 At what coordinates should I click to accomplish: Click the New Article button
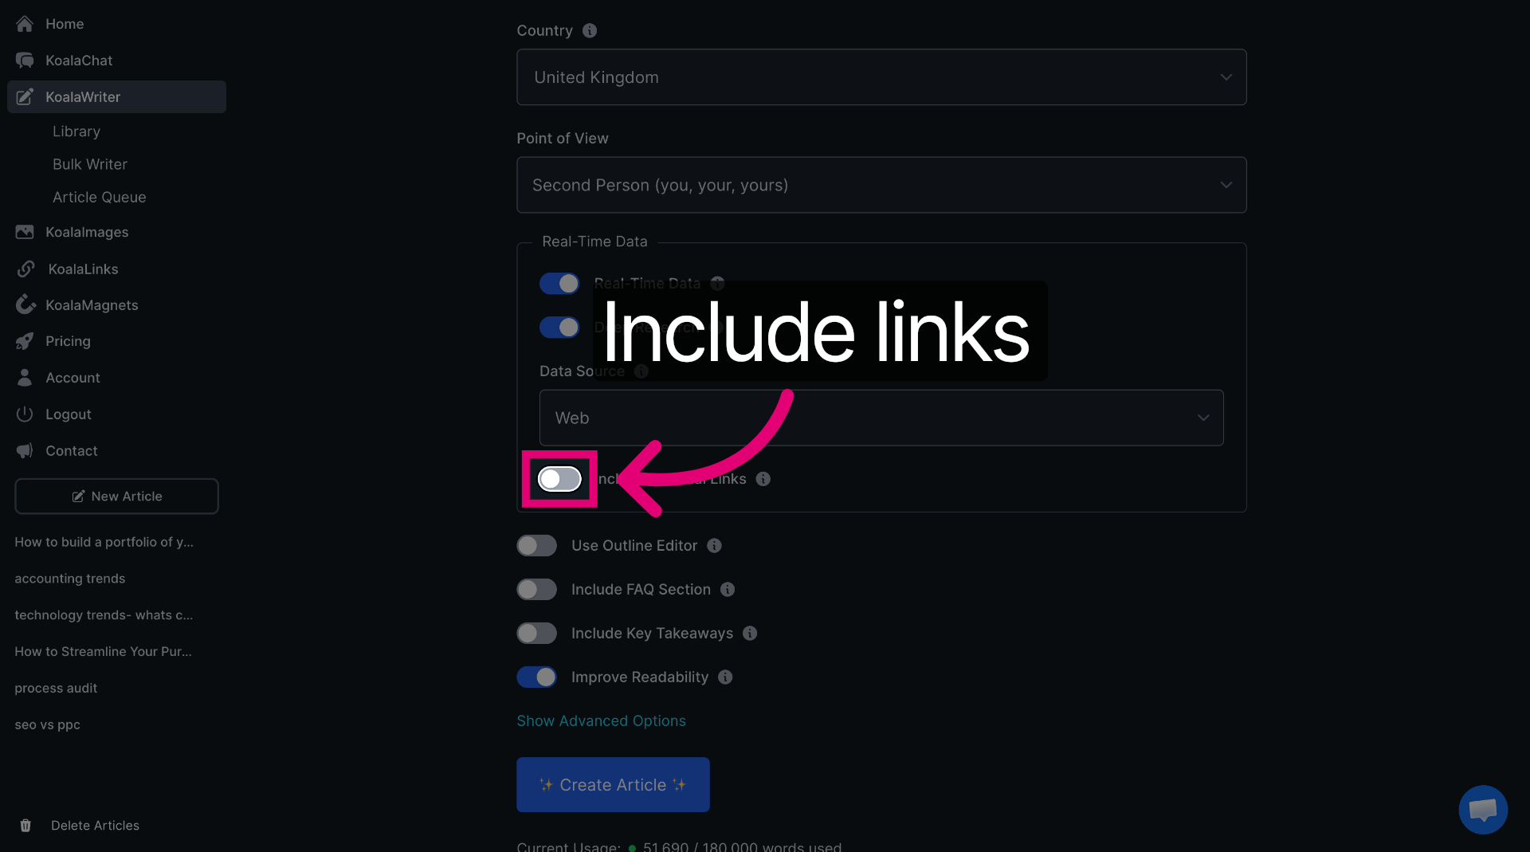[116, 497]
